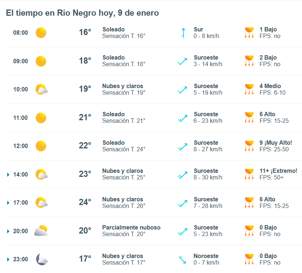Click the "9 ¡Muy Alto!" UV label
The image size is (302, 273).
coord(276,143)
